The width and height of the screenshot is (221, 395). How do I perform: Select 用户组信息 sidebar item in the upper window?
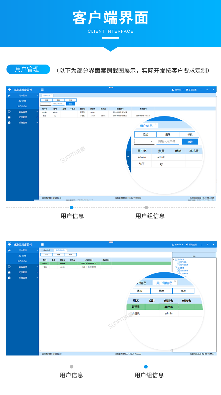point(22,106)
